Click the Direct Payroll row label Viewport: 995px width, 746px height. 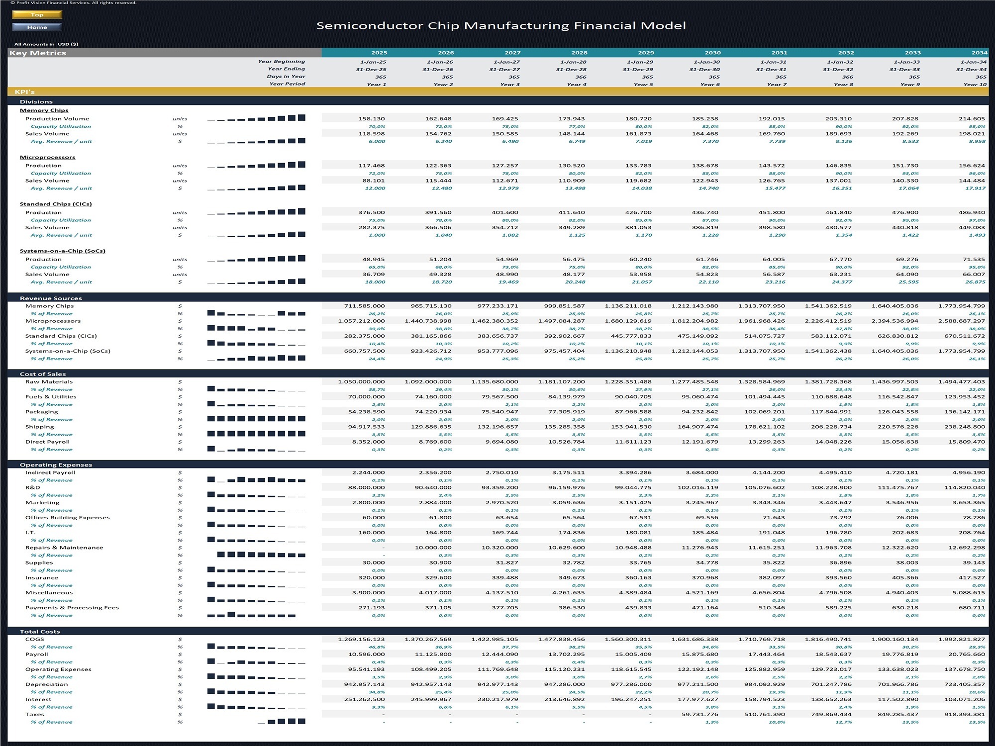click(48, 442)
